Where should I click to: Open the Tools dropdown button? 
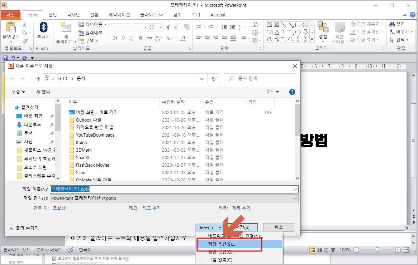tap(209, 227)
